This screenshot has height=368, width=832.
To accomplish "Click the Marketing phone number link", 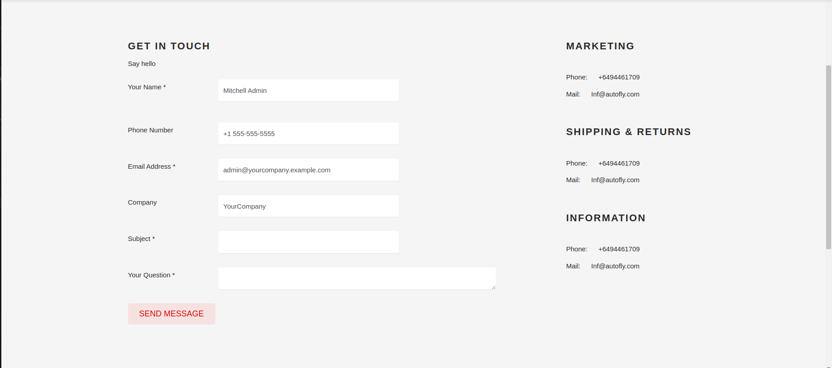I will (618, 77).
